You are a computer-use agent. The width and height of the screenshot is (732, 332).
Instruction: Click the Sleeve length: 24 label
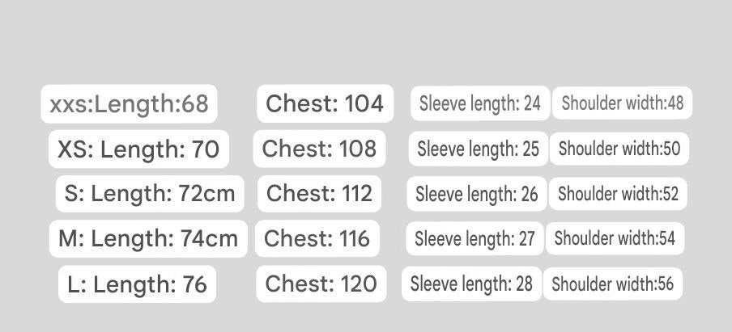pos(479,103)
